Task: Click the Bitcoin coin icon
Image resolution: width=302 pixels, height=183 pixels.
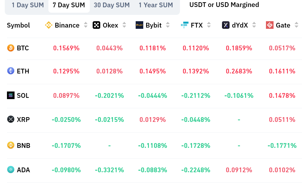Action: 11,48
